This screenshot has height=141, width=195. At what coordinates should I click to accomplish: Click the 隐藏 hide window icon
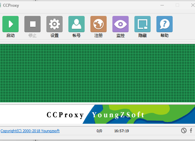(143, 24)
